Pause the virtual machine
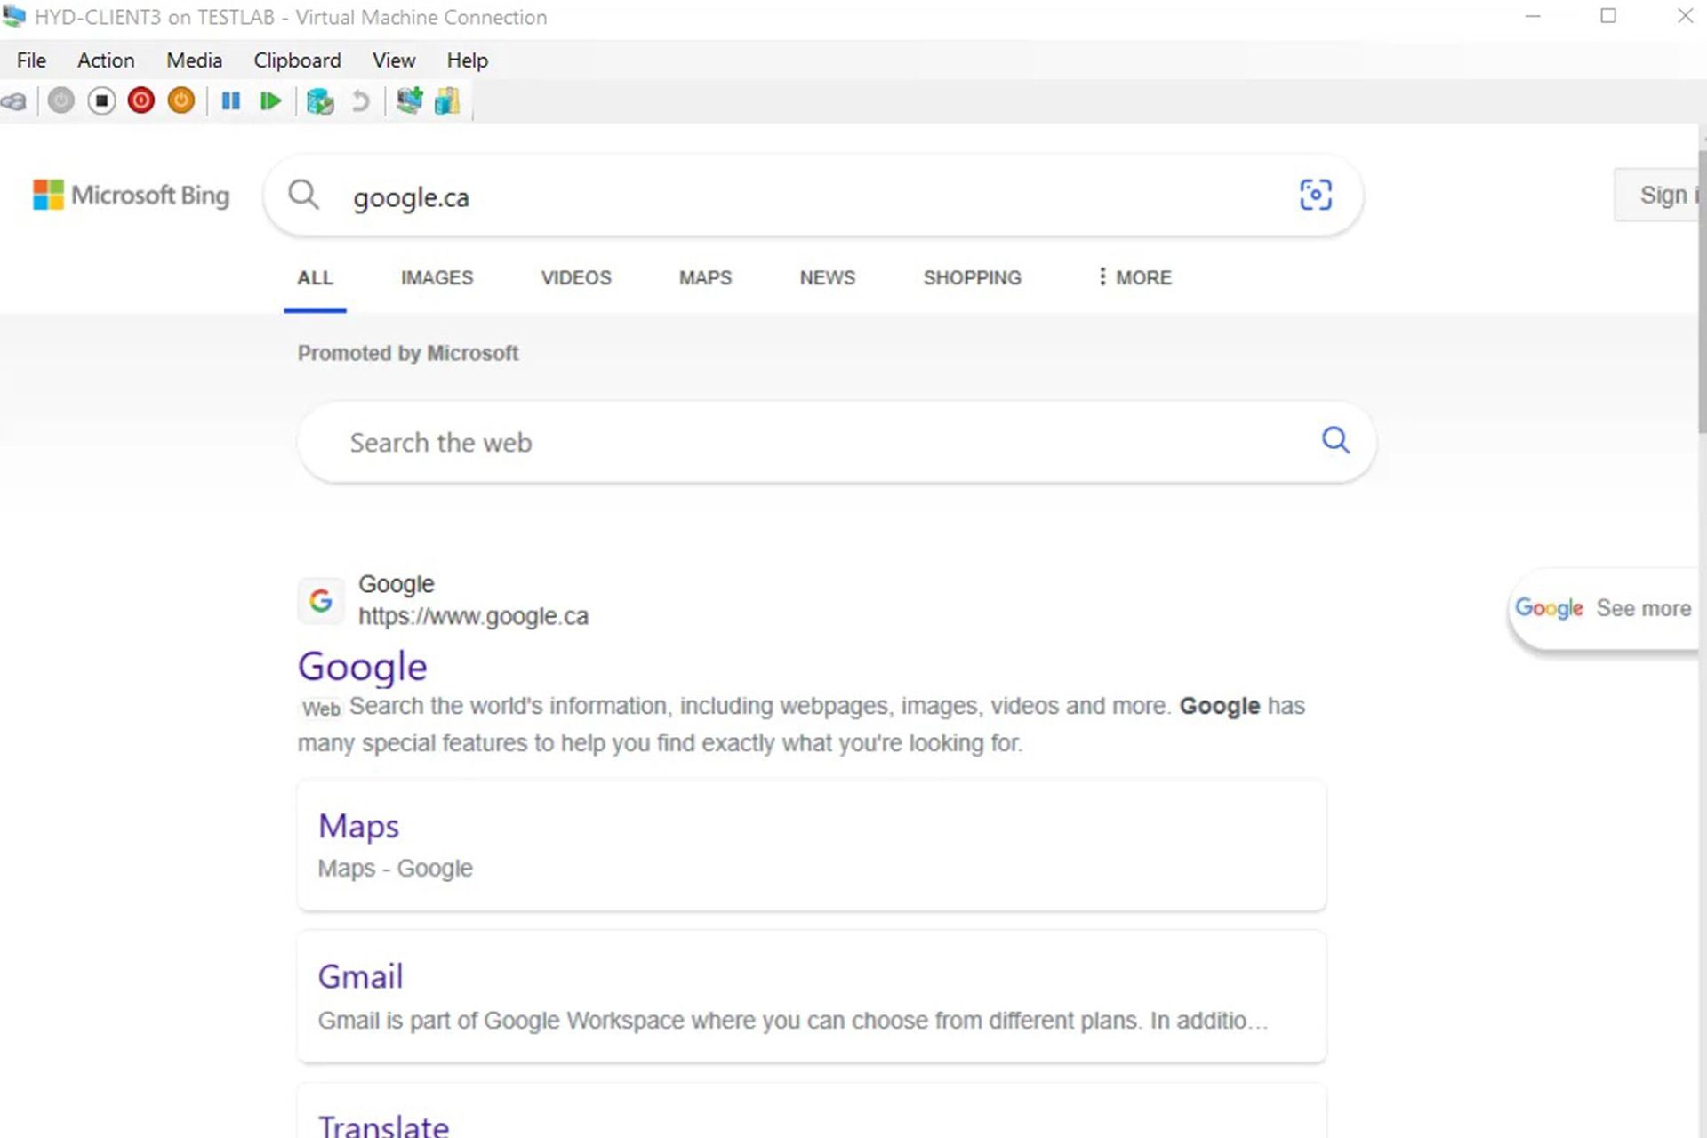Image resolution: width=1707 pixels, height=1138 pixels. point(231,101)
